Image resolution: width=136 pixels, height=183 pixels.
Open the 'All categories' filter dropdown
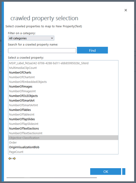tap(31, 38)
